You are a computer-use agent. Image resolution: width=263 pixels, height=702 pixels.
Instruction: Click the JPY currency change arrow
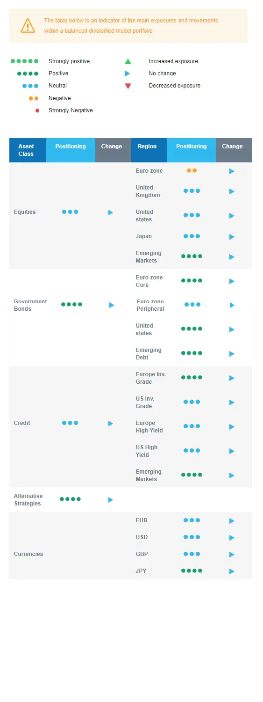(232, 571)
